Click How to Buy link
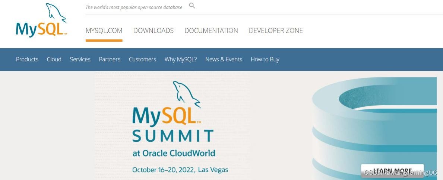443x180 pixels. pyautogui.click(x=265, y=59)
